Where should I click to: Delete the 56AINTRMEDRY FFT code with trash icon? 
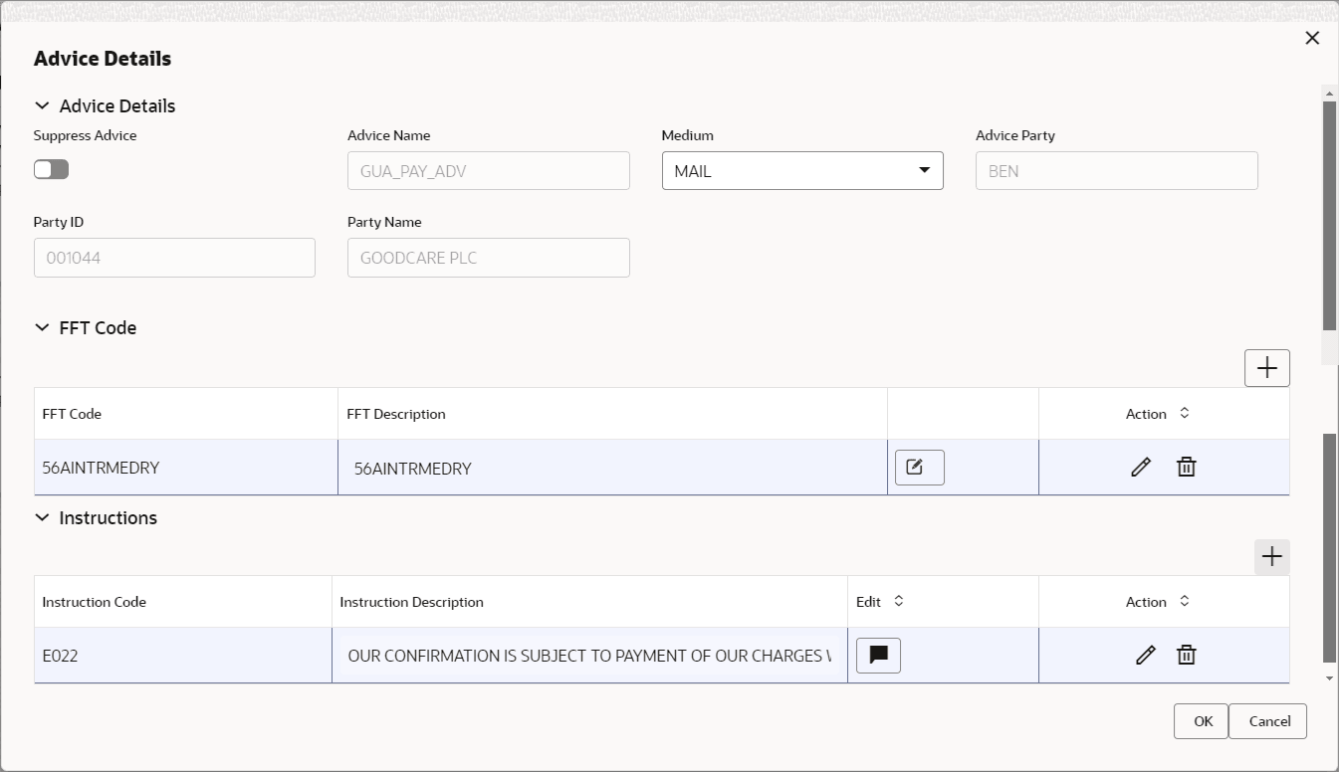click(1186, 467)
